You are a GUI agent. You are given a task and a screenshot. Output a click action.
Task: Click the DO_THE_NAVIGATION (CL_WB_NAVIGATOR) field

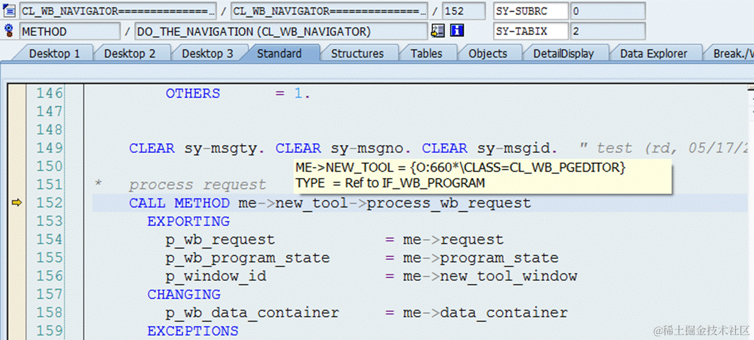point(281,31)
